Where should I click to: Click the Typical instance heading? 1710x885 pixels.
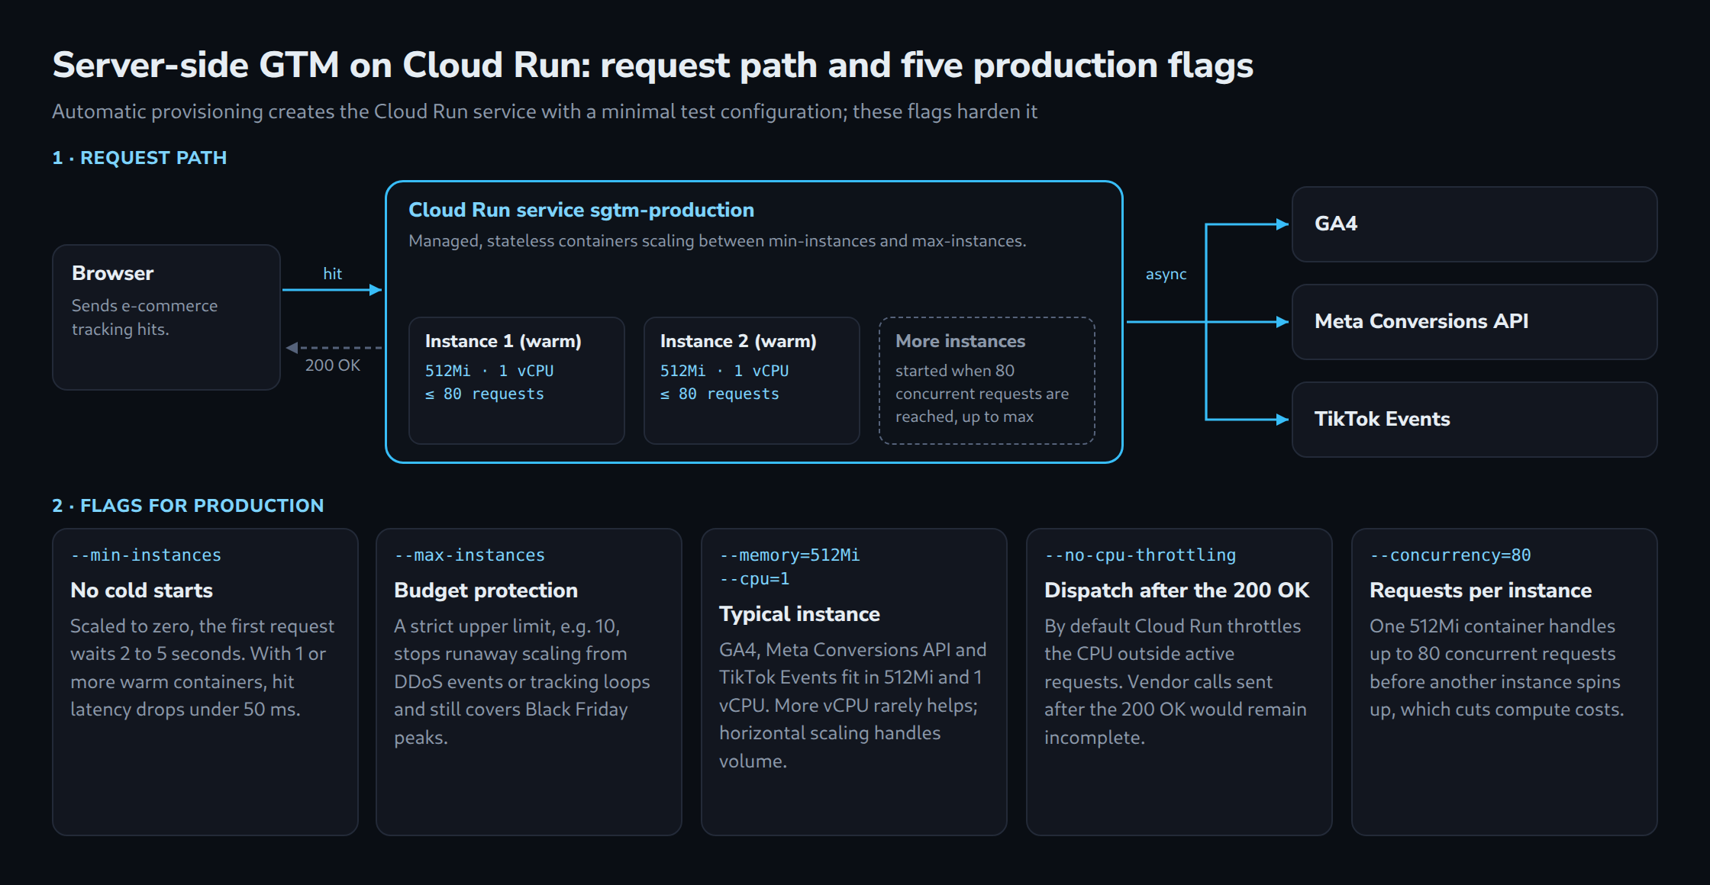click(800, 614)
